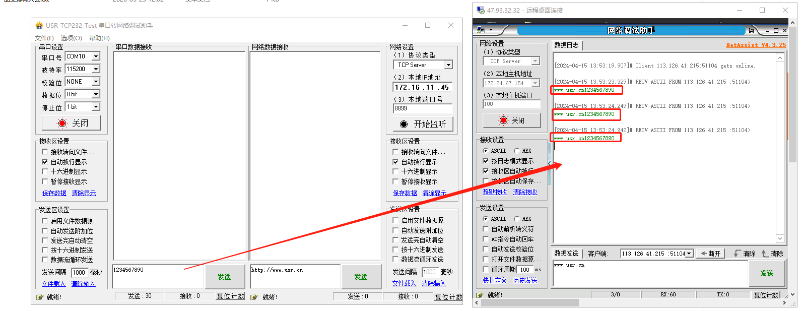Click 开始监听 to start TCP listening

click(423, 124)
